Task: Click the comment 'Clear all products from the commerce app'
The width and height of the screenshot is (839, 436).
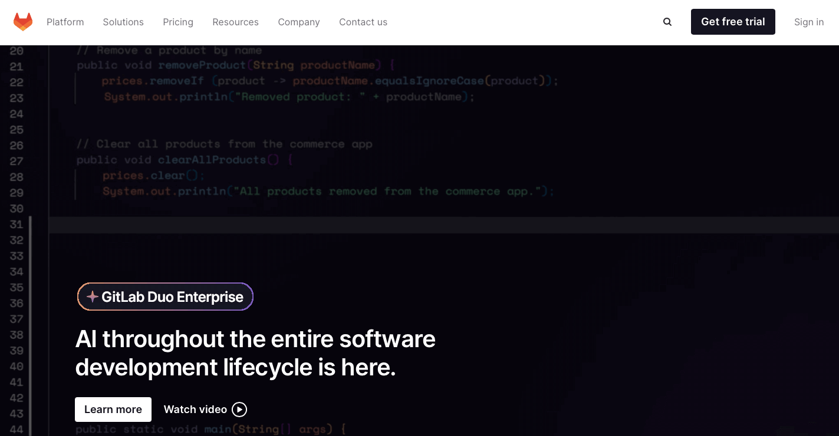Action: (225, 144)
